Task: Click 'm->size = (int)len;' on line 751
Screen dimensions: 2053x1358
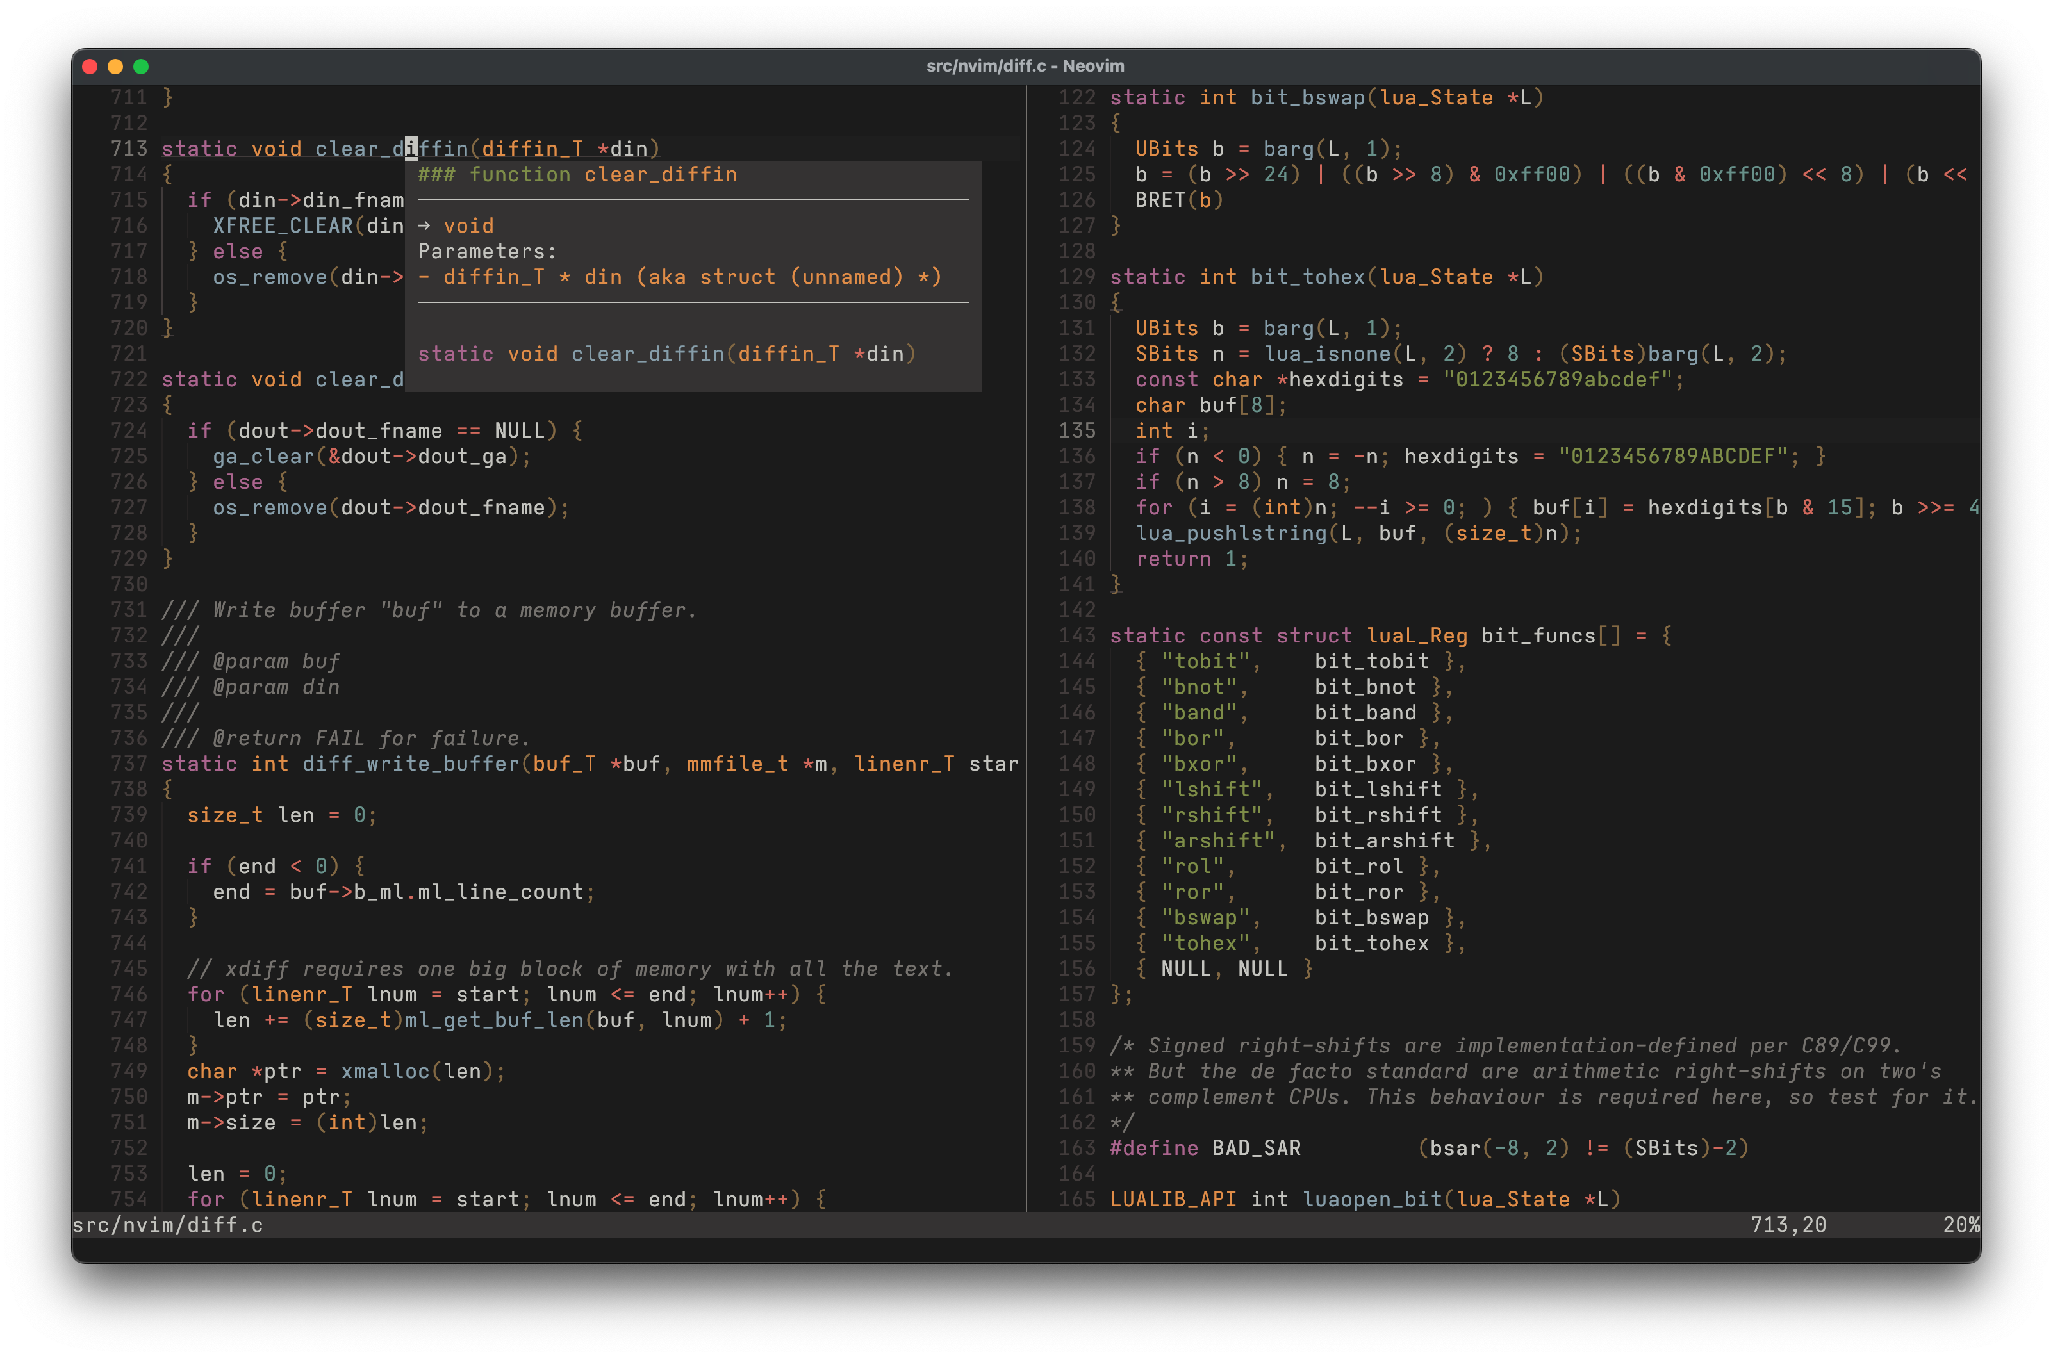Action: coord(308,1122)
